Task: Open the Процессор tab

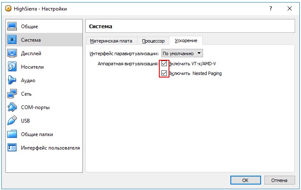Action: point(153,41)
